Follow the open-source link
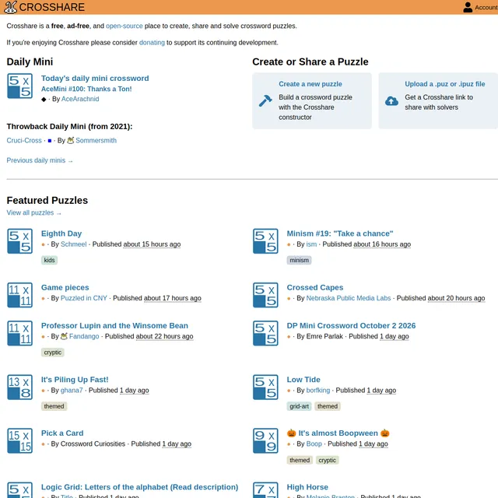The width and height of the screenshot is (498, 498). click(124, 26)
